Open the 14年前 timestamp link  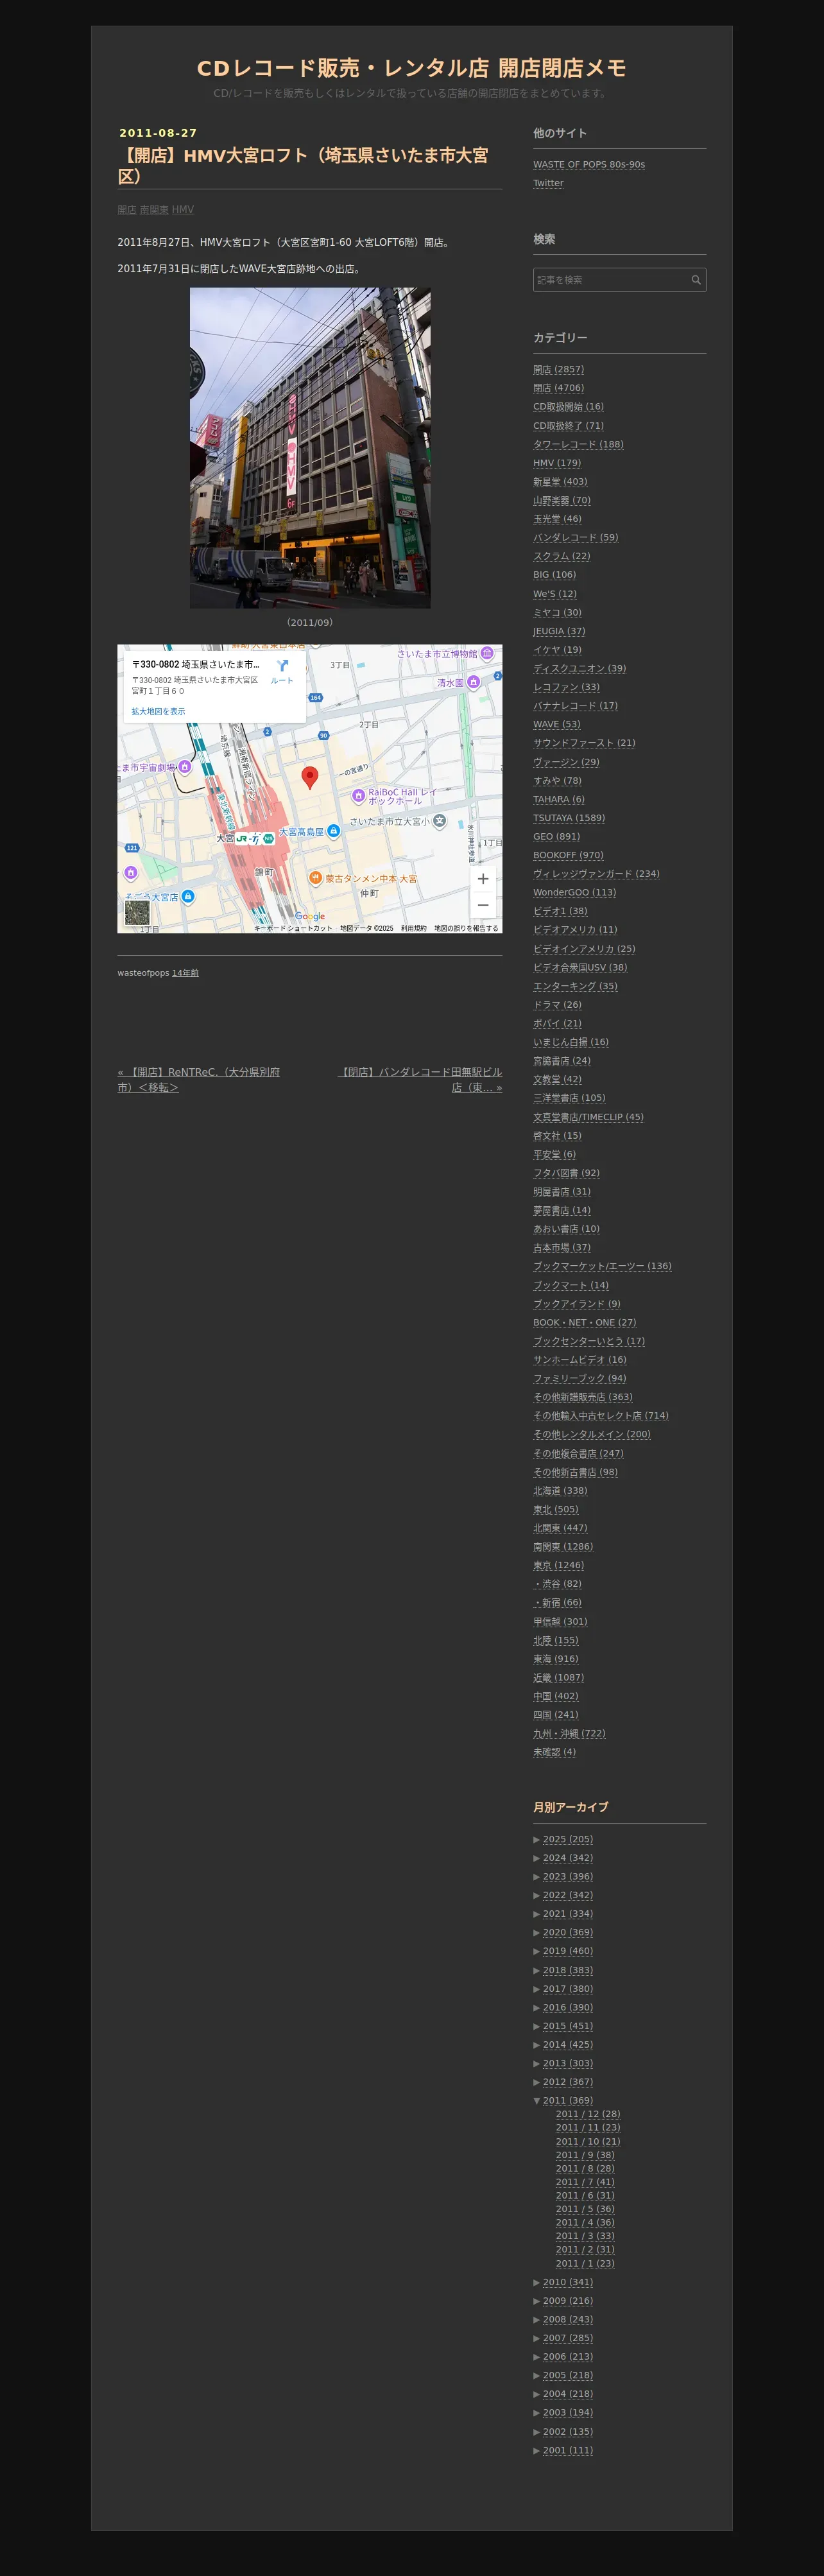[x=185, y=973]
